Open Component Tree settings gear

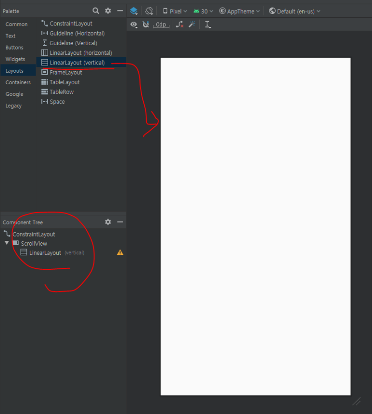108,222
